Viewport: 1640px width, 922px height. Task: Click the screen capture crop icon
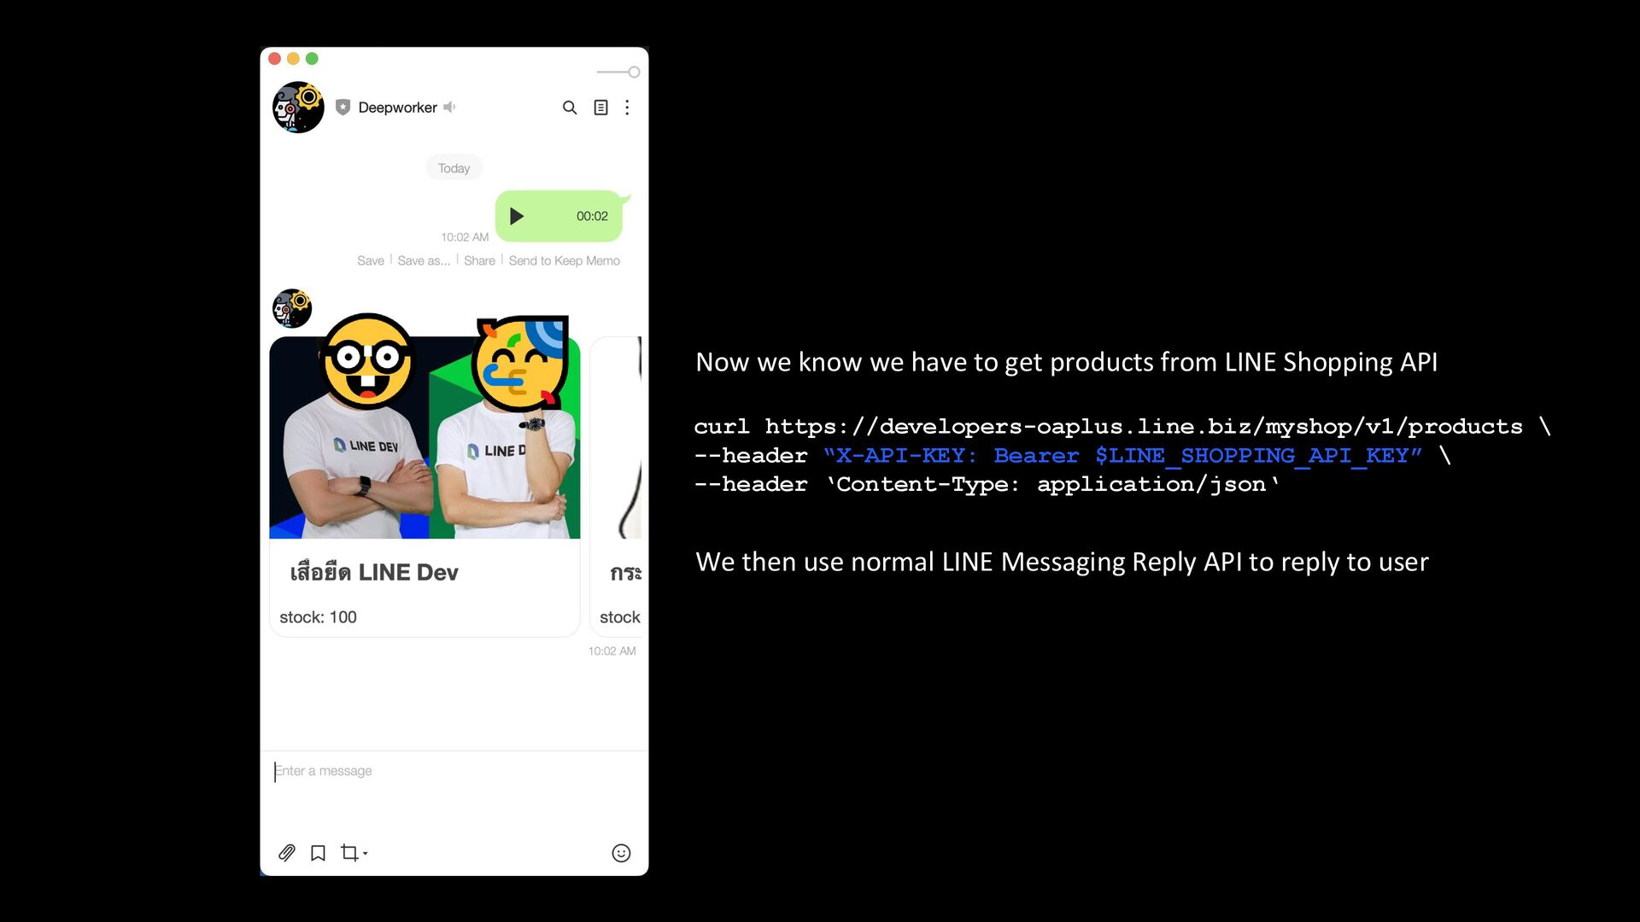[348, 853]
